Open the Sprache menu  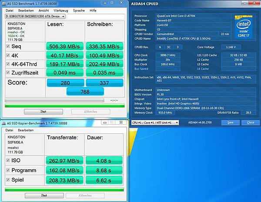coord(79,10)
